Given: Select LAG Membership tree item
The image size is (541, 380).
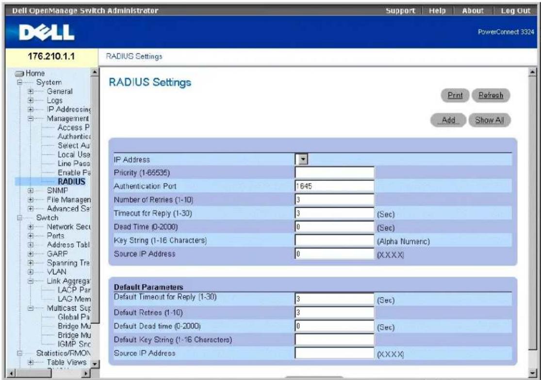Looking at the screenshot, I should click(x=74, y=299).
